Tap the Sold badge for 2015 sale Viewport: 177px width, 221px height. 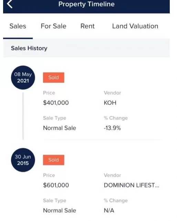pos(54,160)
